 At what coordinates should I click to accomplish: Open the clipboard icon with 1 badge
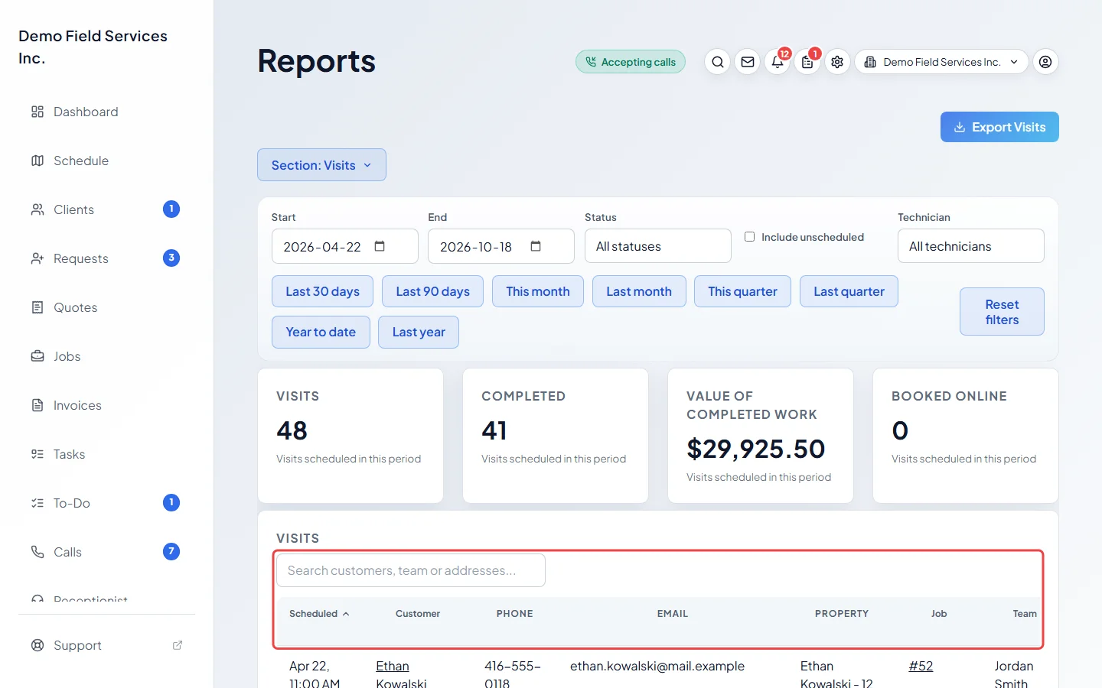coord(807,62)
